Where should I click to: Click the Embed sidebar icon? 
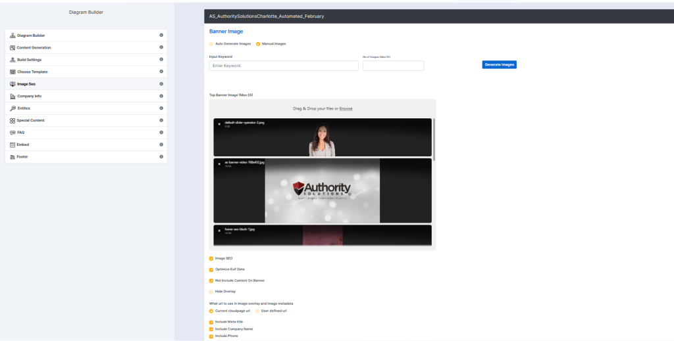(x=13, y=145)
